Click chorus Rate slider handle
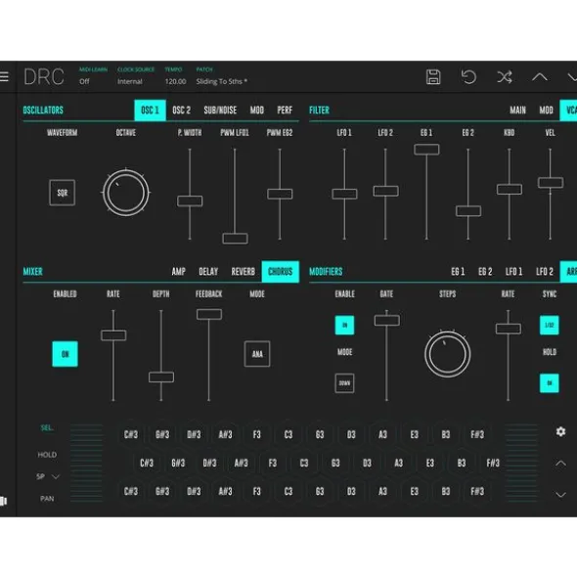Image resolution: width=577 pixels, height=578 pixels. [x=113, y=335]
